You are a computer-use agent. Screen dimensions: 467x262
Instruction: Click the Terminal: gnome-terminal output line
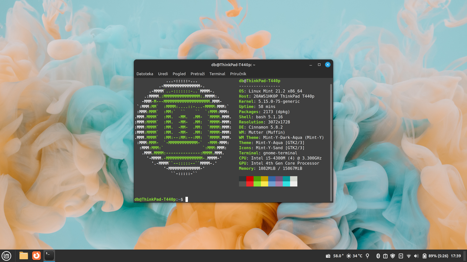click(268, 153)
